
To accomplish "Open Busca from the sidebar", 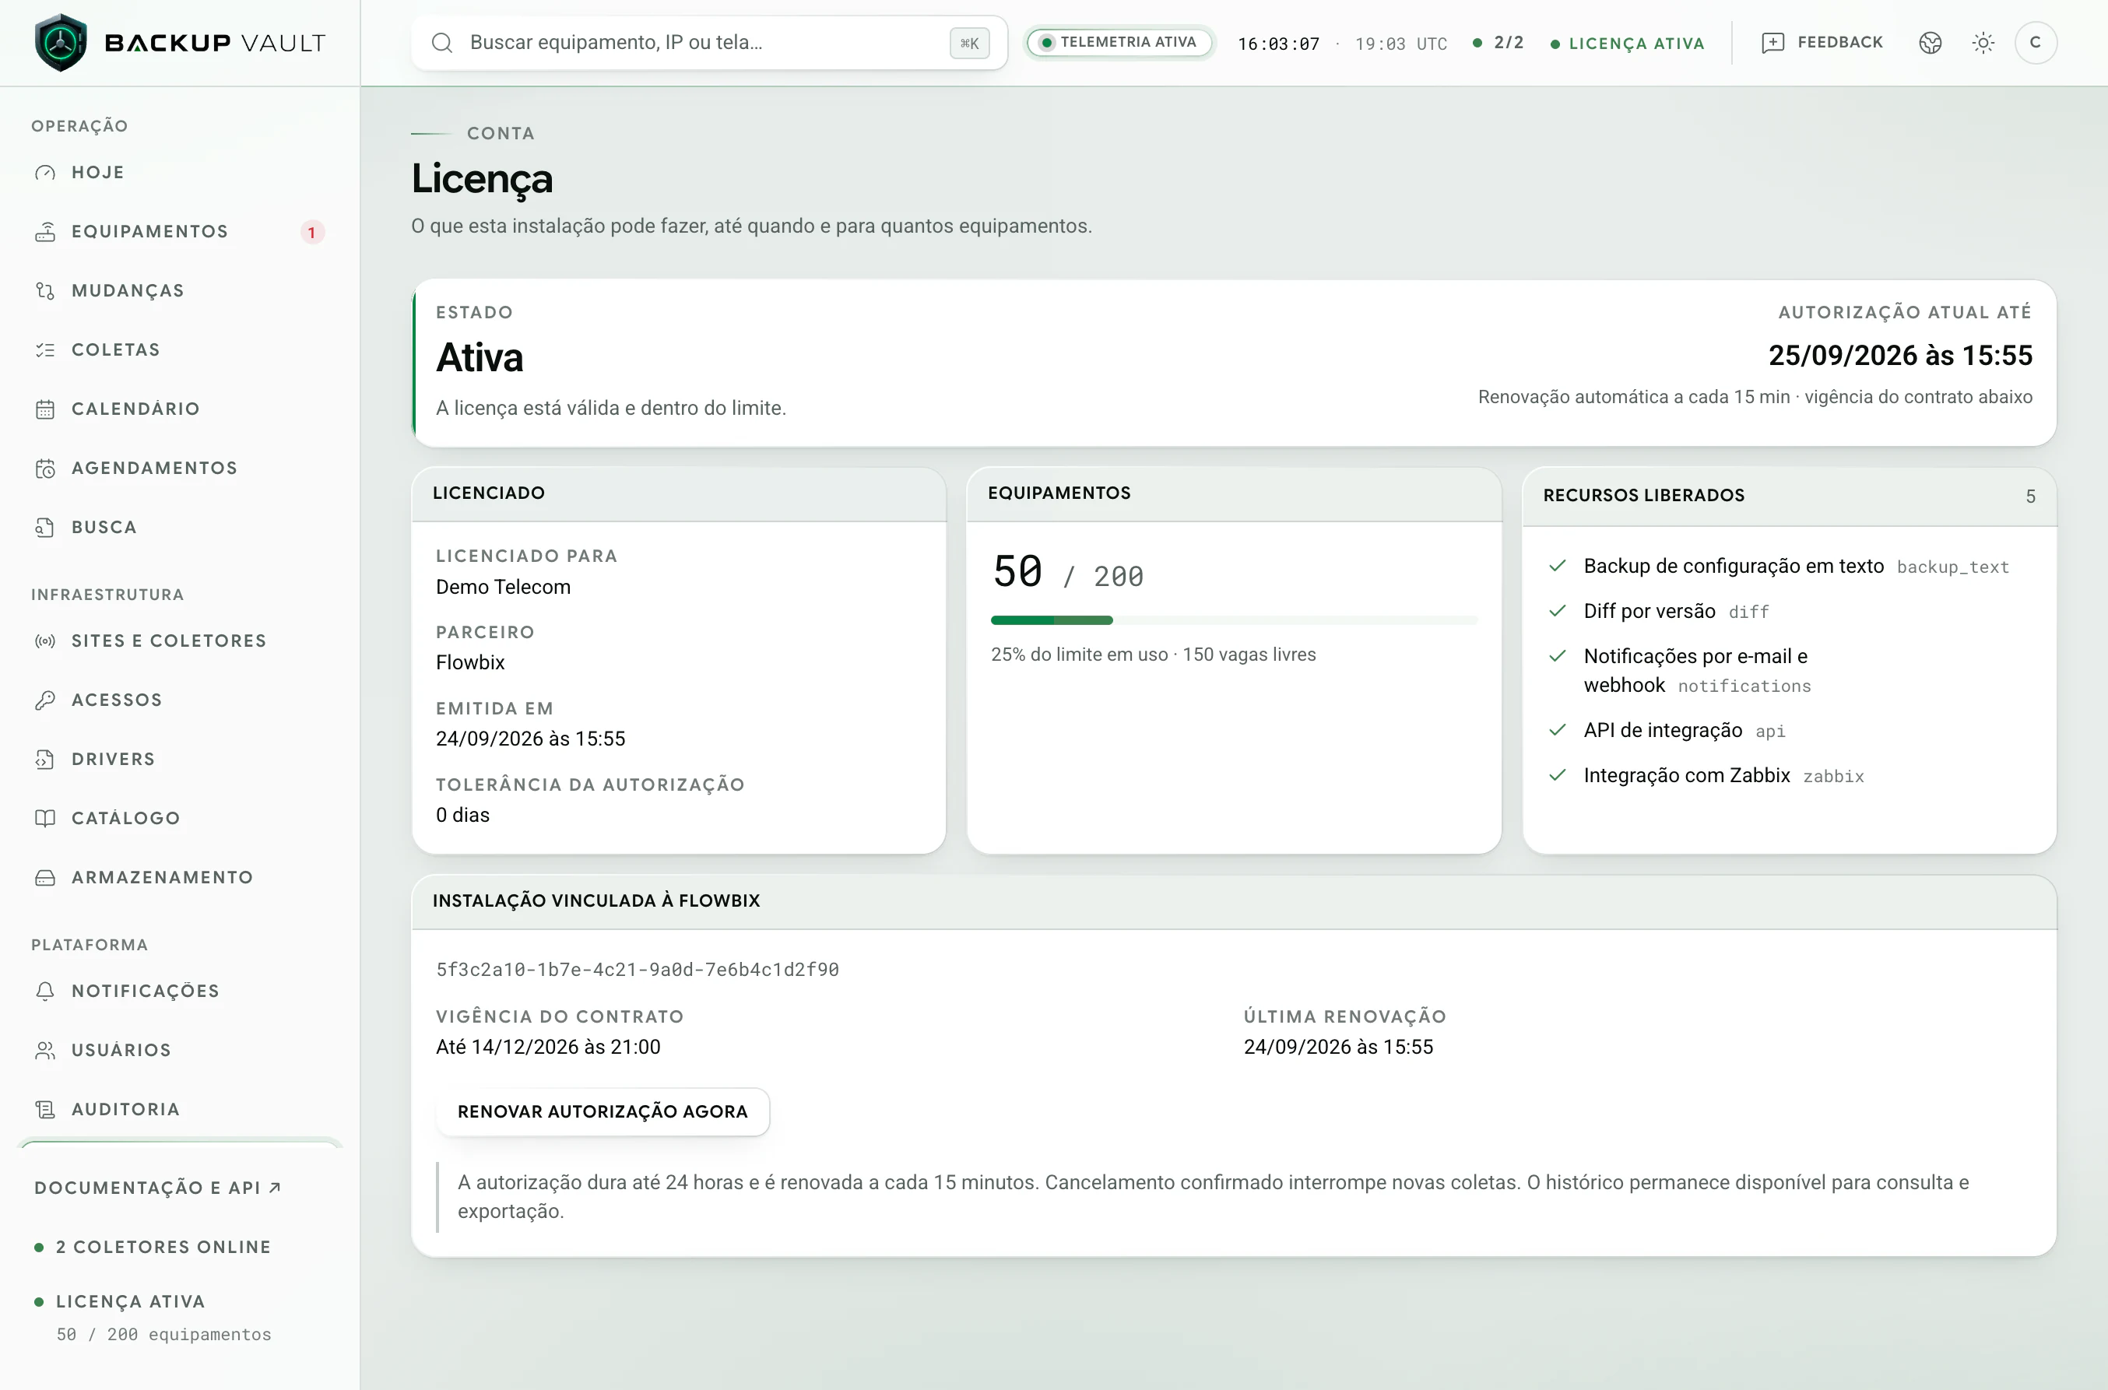I will [179, 528].
